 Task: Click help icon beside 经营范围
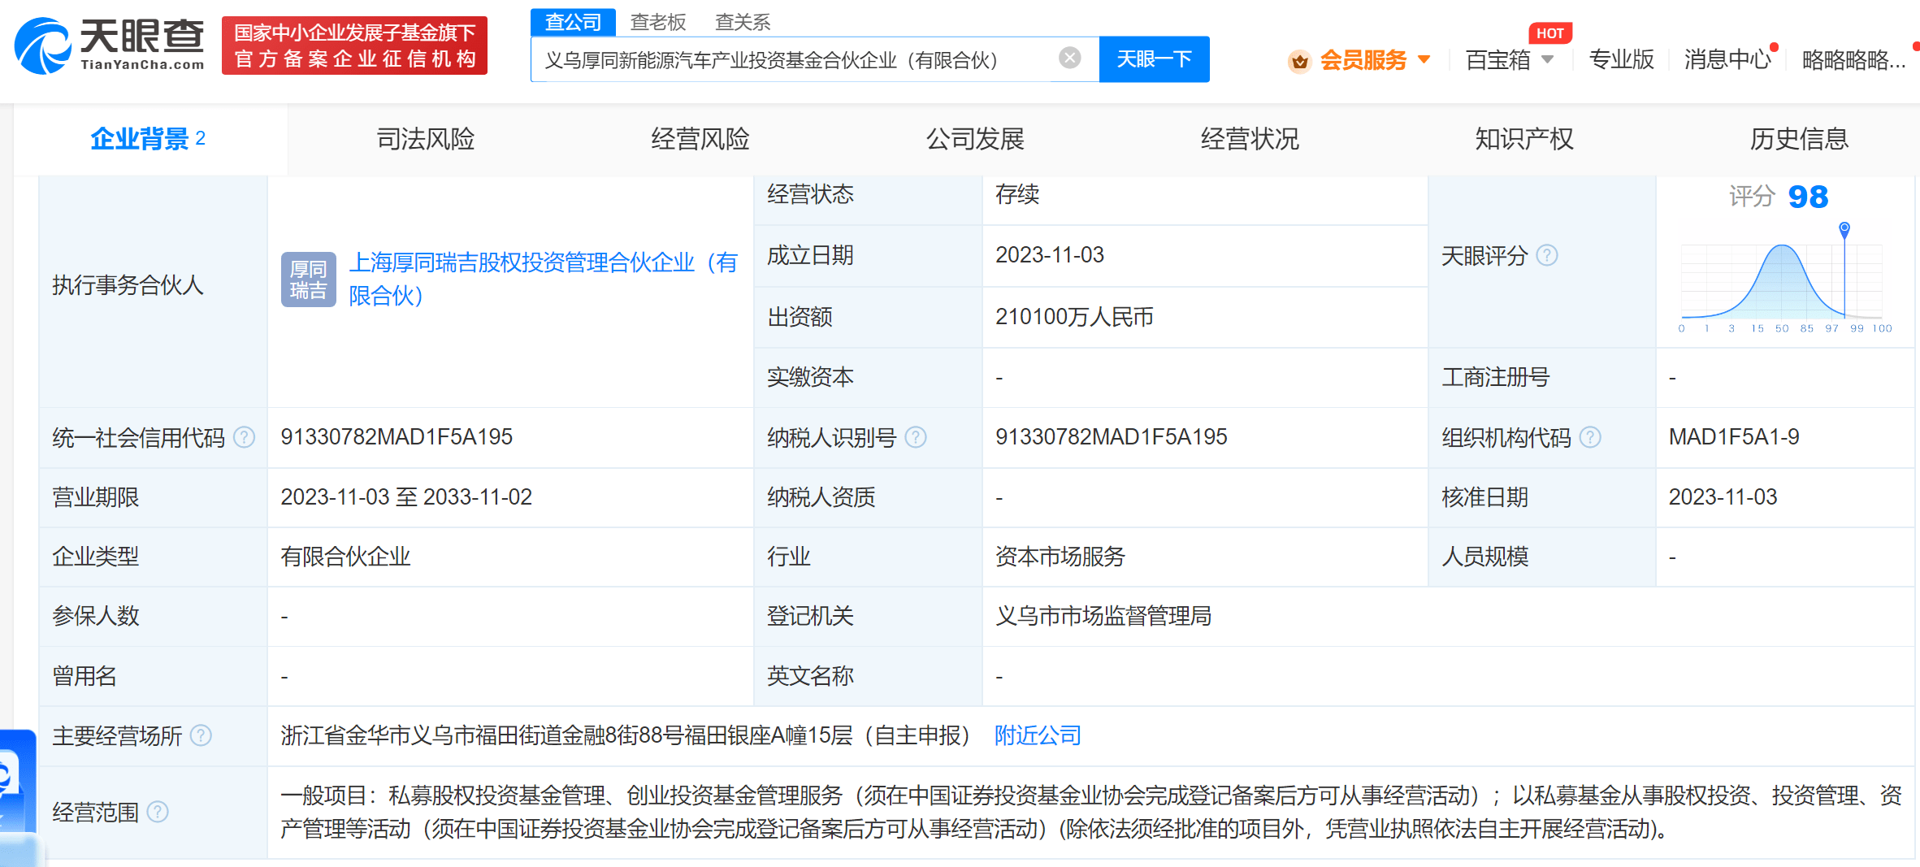click(158, 812)
